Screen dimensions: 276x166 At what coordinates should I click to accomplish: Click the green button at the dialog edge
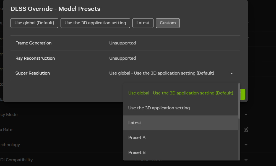(243, 94)
